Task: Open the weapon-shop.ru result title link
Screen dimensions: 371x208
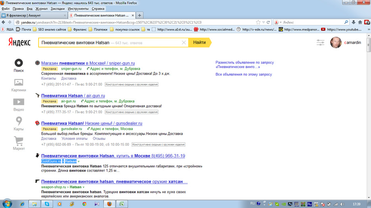Action: point(114,181)
